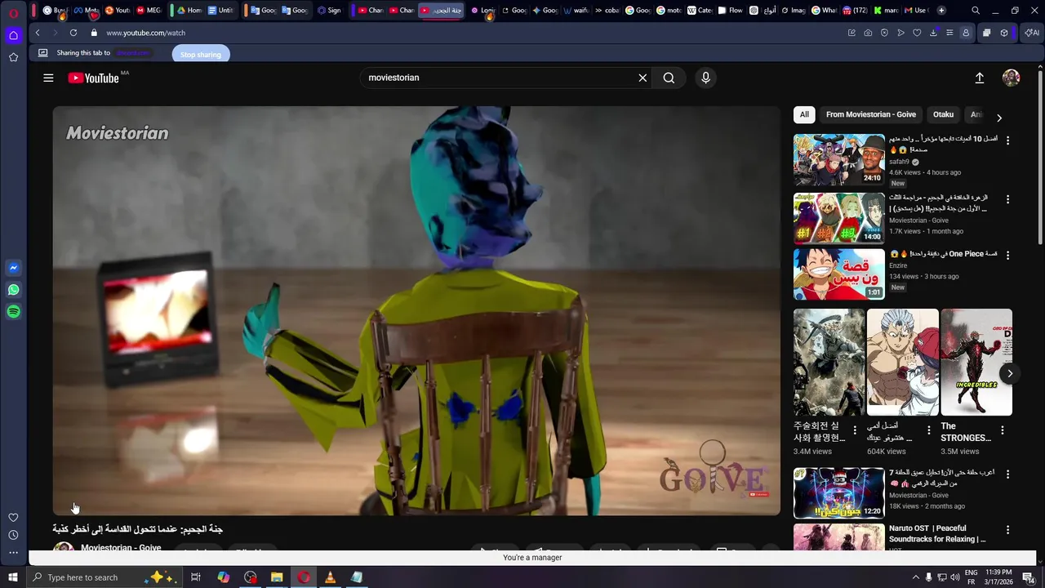Screen dimensions: 1045x588
Task: Switch to the Sign browser tab
Action: tap(329, 11)
